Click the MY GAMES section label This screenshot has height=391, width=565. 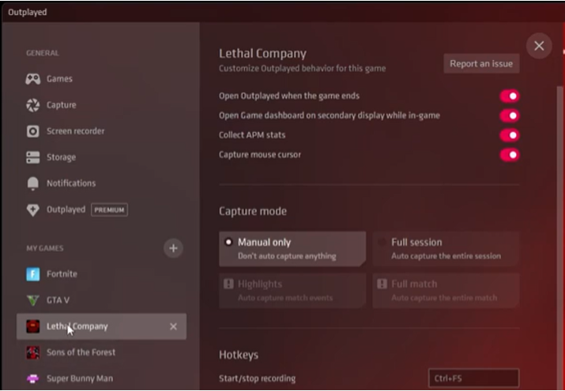(45, 248)
